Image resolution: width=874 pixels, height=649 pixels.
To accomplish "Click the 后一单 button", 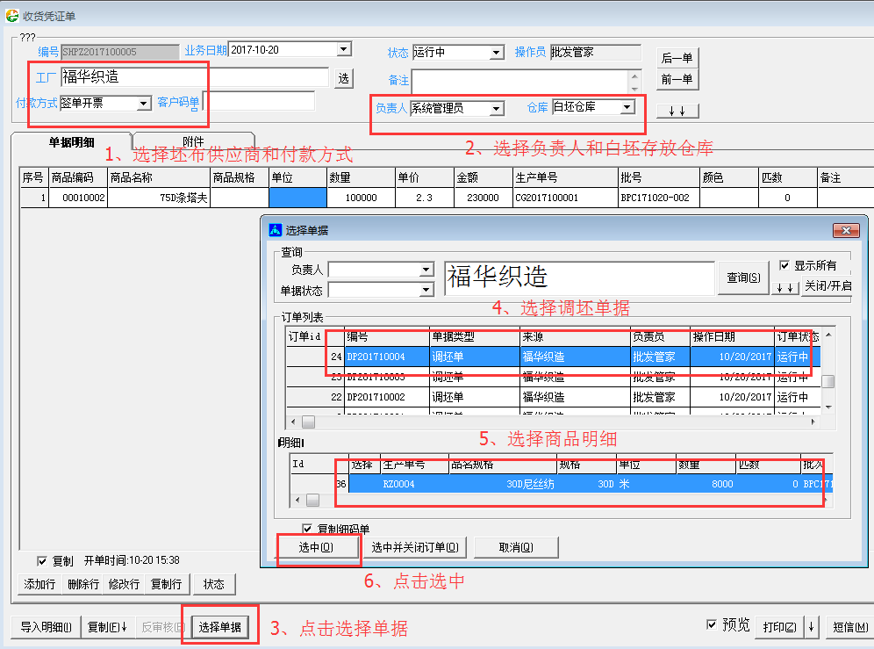I will click(677, 57).
